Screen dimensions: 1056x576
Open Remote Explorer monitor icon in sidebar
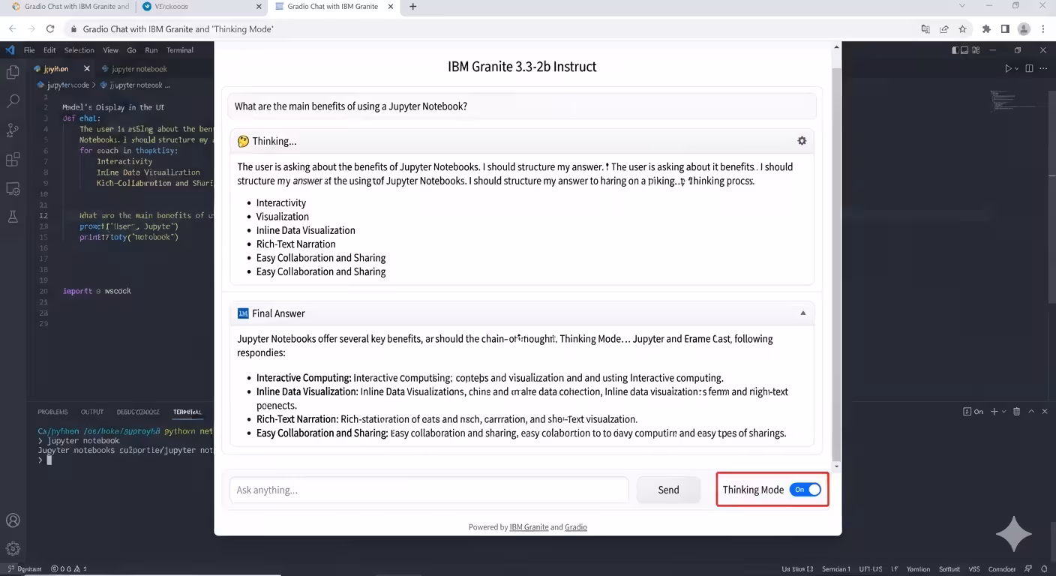[x=13, y=189]
